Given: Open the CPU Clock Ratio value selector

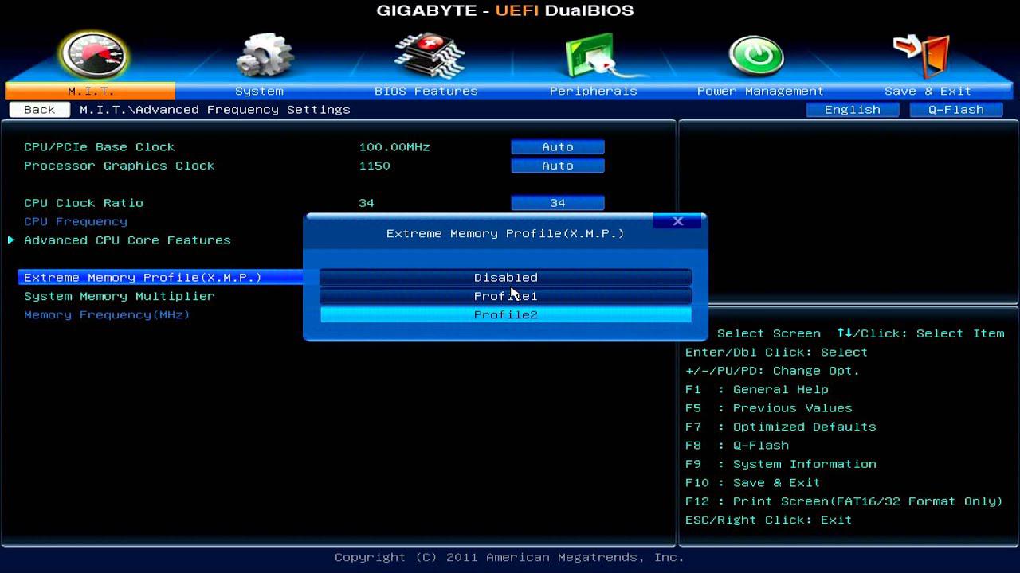Looking at the screenshot, I should 557,202.
